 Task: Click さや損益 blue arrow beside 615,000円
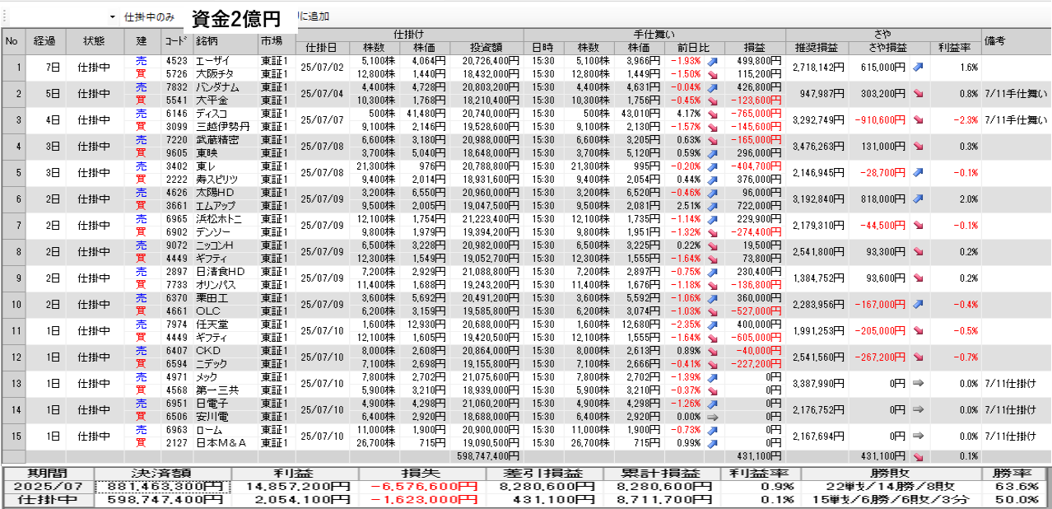tap(918, 68)
